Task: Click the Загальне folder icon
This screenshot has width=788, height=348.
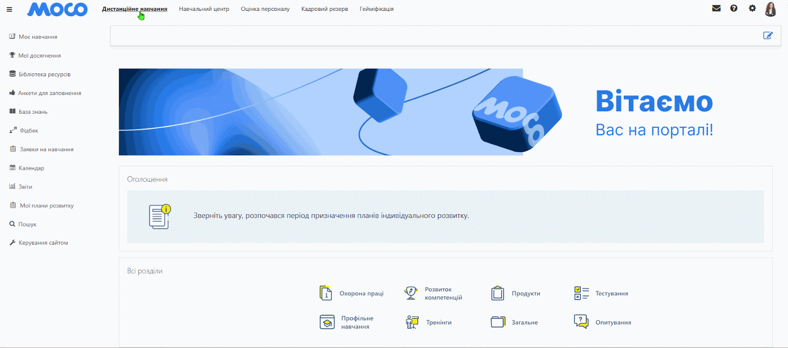Action: (x=498, y=322)
